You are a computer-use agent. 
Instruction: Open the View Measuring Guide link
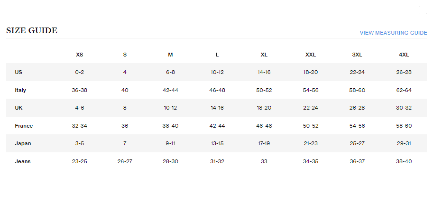(x=393, y=33)
